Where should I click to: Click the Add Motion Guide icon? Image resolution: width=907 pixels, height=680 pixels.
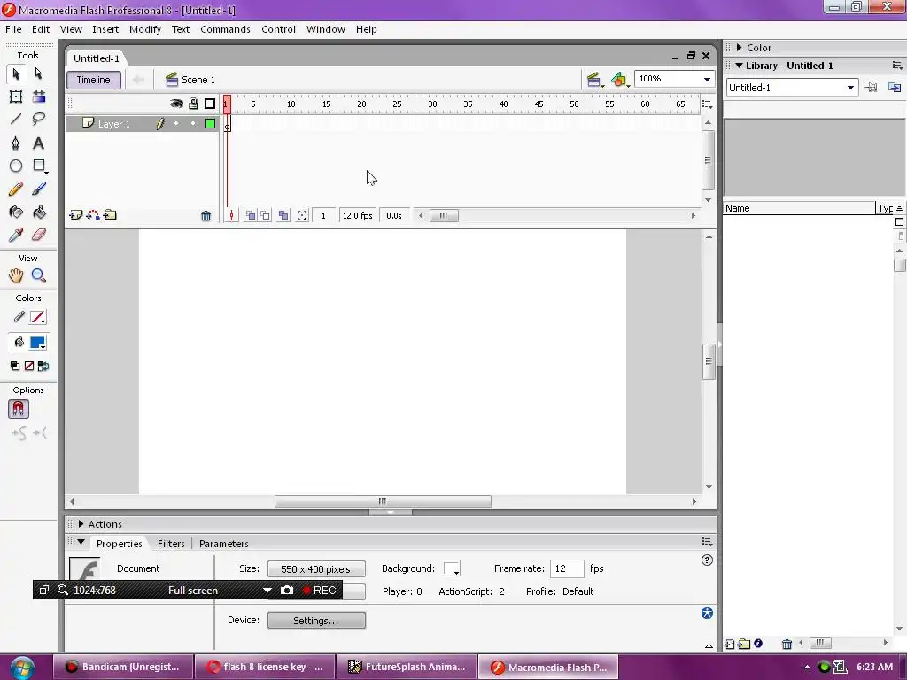pos(92,215)
